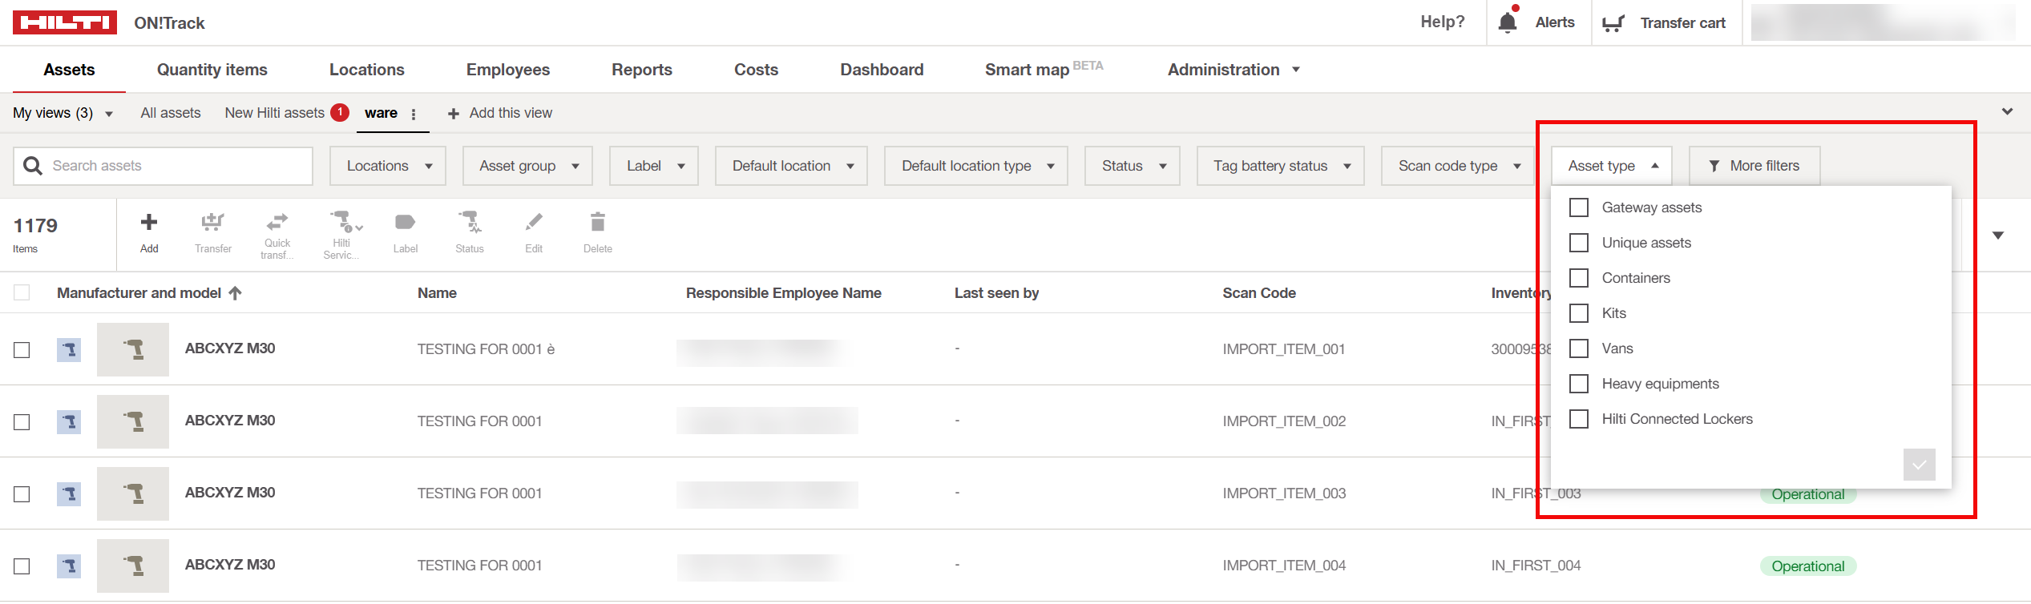Tick the Heavy equipments checkbox

[1578, 384]
